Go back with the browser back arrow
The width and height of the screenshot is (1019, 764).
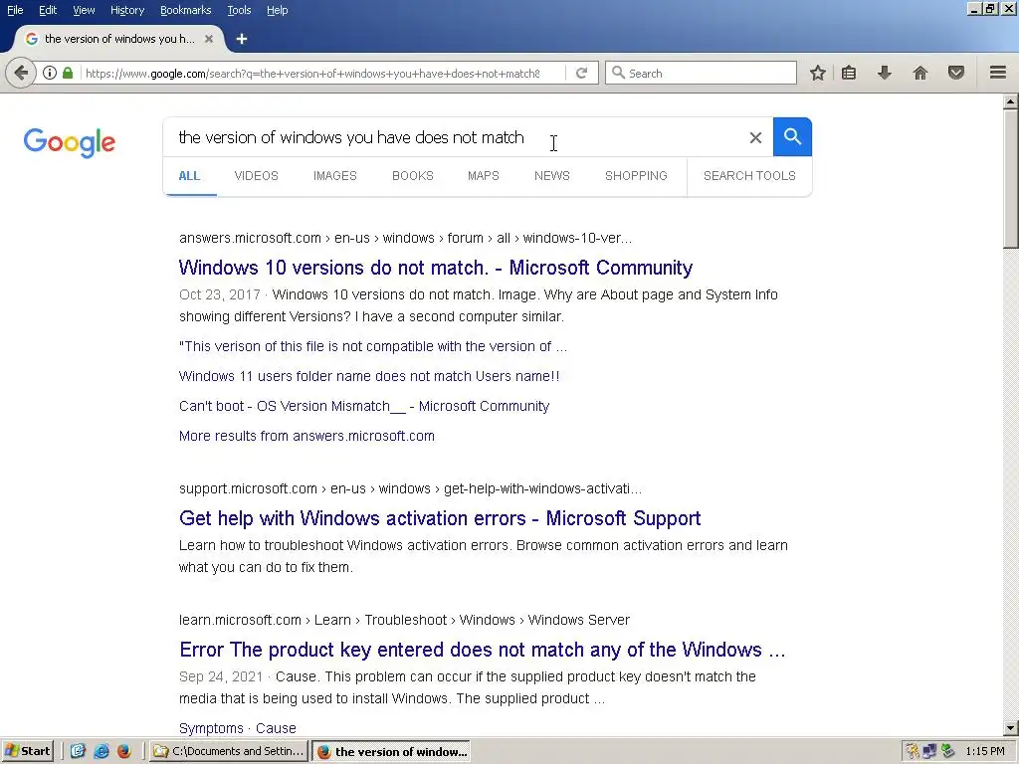21,73
